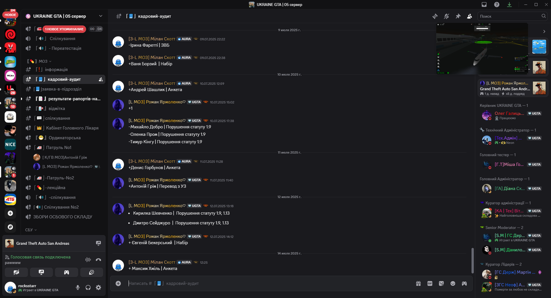Collapse the СБУ channel category
This screenshot has height=298, width=551.
click(31, 230)
